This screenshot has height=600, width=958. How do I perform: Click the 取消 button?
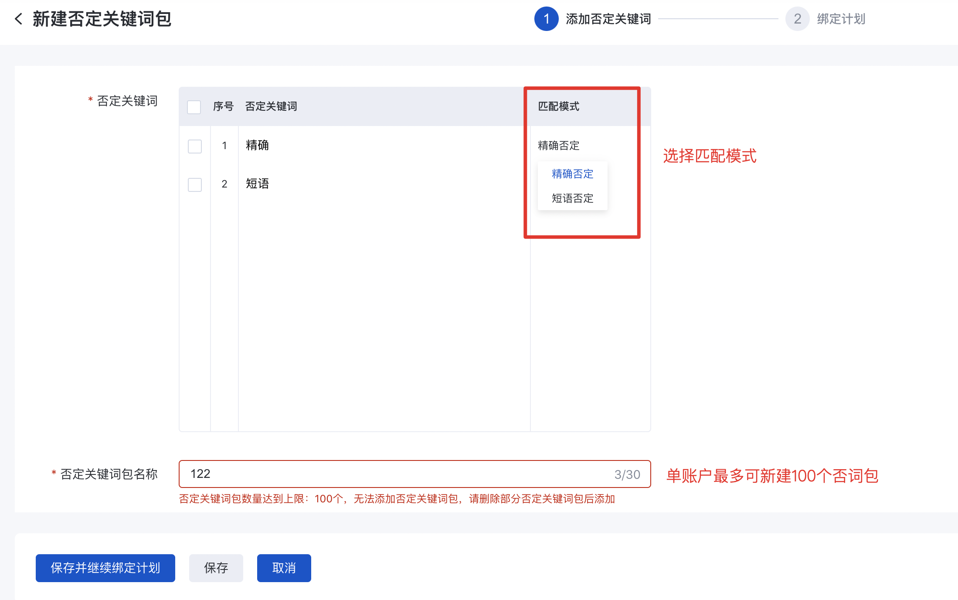click(x=284, y=568)
